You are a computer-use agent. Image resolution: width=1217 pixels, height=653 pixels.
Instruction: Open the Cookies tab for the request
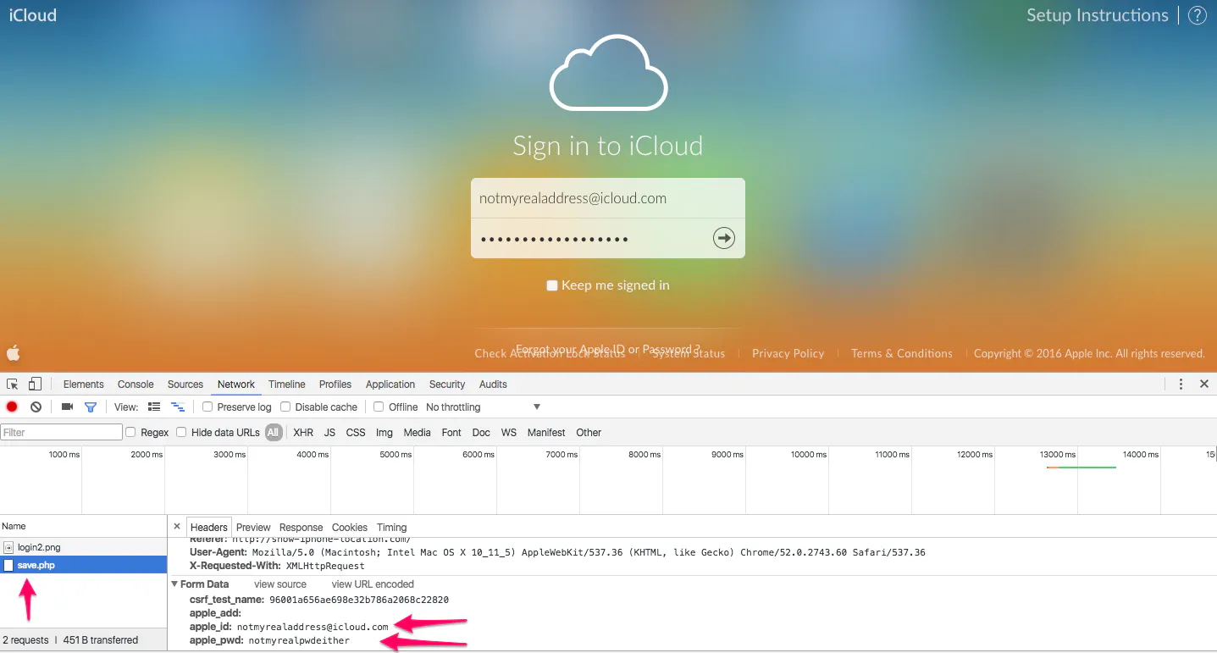[x=349, y=527]
